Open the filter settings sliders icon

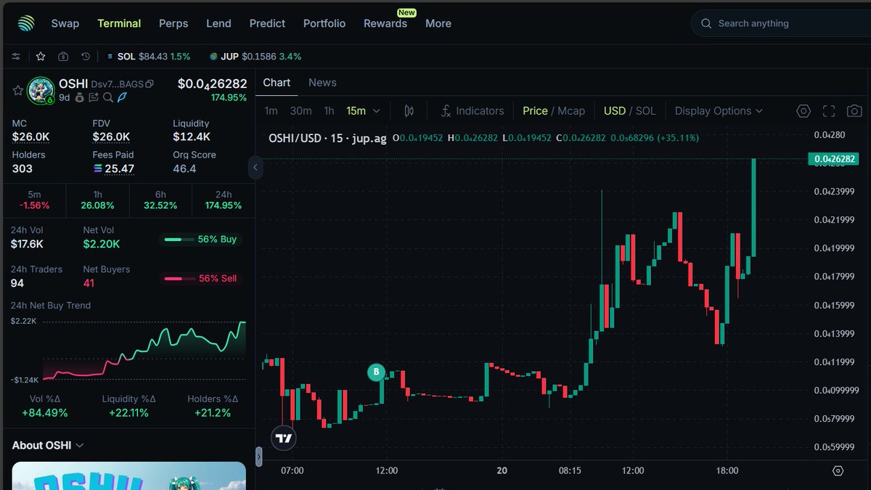tap(16, 56)
